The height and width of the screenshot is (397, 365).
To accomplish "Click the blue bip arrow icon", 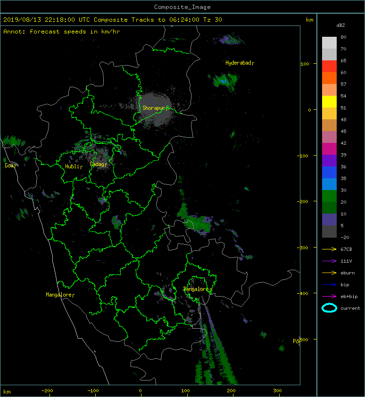I will pos(329,285).
